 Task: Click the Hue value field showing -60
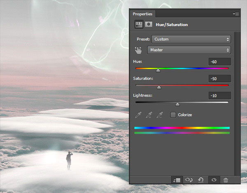(219, 61)
